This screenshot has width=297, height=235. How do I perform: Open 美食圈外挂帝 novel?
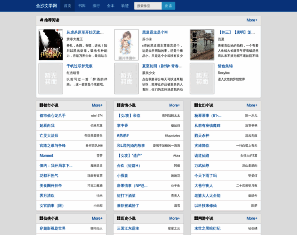point(51,186)
